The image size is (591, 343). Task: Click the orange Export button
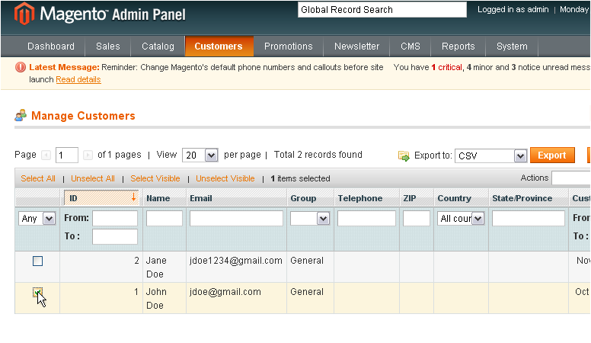coord(552,155)
